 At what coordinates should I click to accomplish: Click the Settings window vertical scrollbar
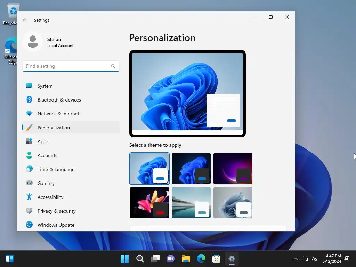(x=293, y=90)
